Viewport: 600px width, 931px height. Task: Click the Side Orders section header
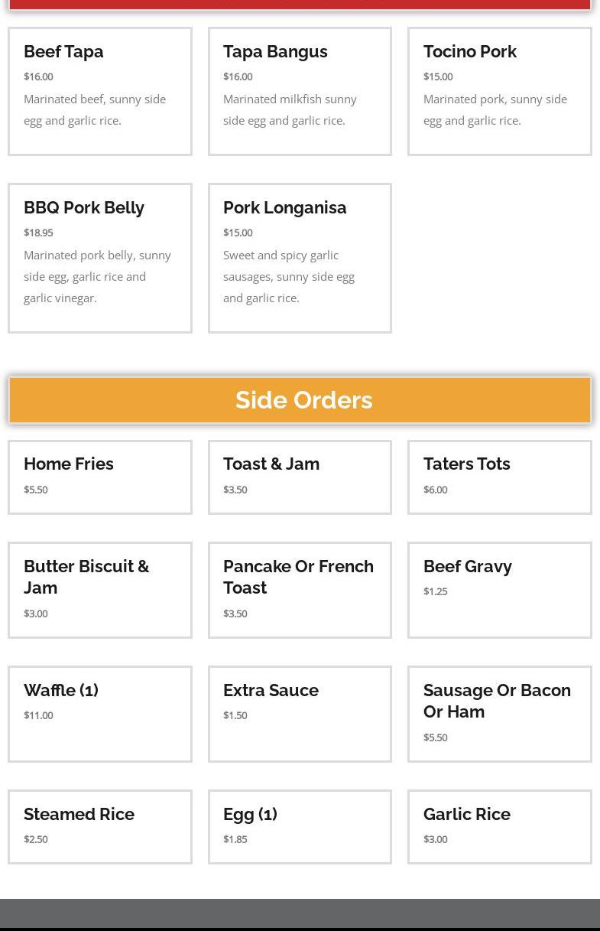pyautogui.click(x=303, y=400)
